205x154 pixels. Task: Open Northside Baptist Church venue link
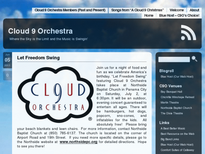tap(176, 108)
